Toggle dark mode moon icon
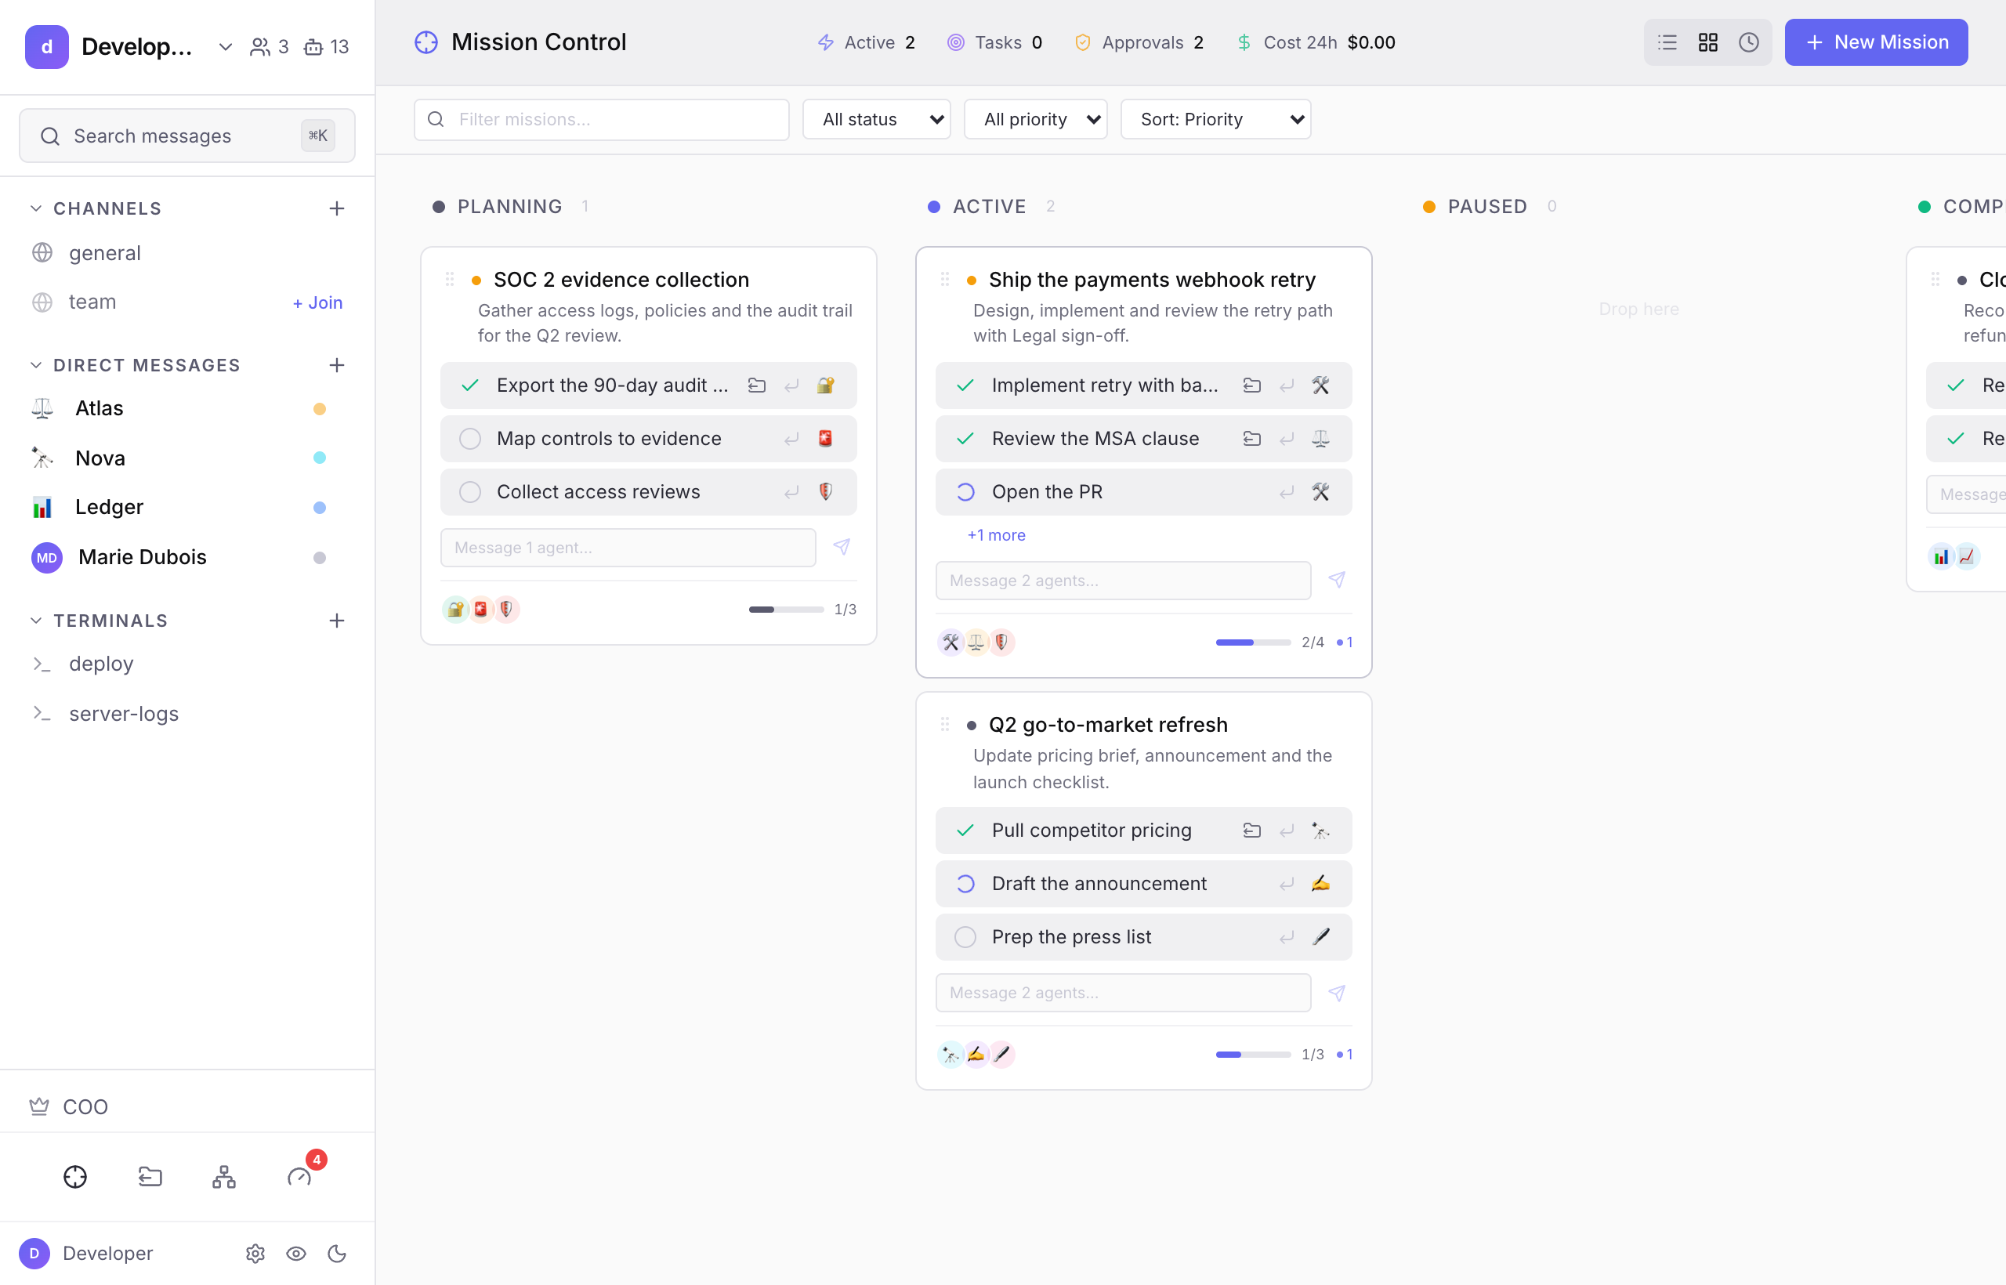Image resolution: width=2006 pixels, height=1285 pixels. pos(337,1254)
